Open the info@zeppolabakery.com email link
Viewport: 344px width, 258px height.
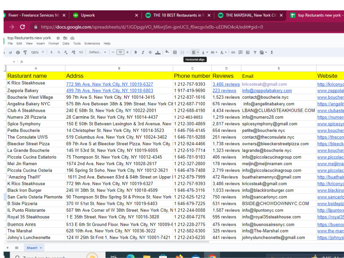tap(267, 90)
